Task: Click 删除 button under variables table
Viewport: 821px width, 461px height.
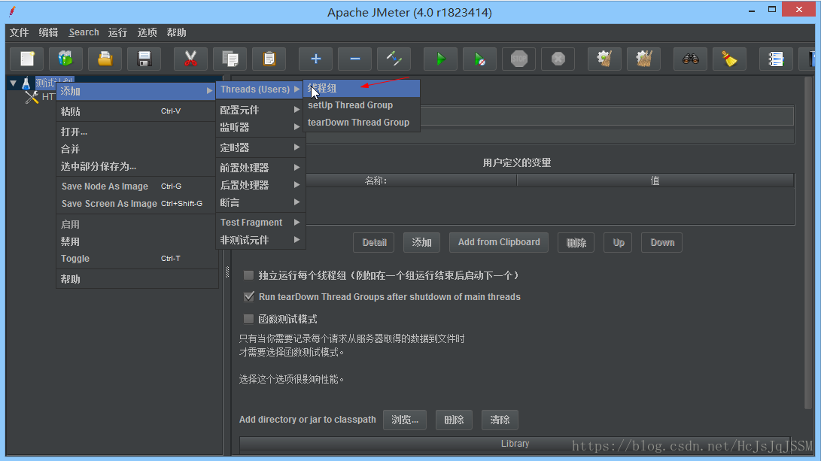Action: 576,242
